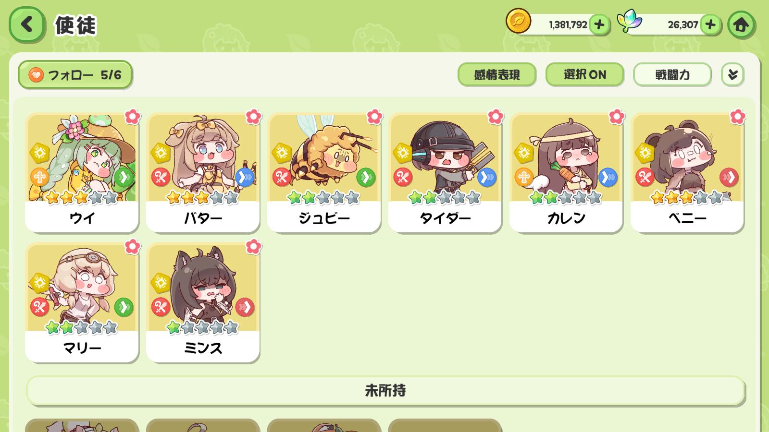Open the 感情表現 button
This screenshot has height=432, width=769.
point(496,74)
